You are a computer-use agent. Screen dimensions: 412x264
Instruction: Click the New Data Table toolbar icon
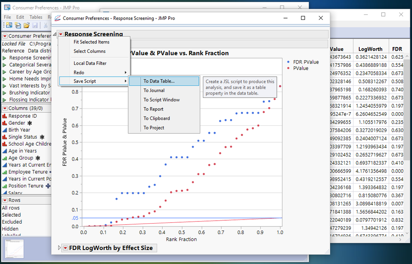click(x=8, y=25)
